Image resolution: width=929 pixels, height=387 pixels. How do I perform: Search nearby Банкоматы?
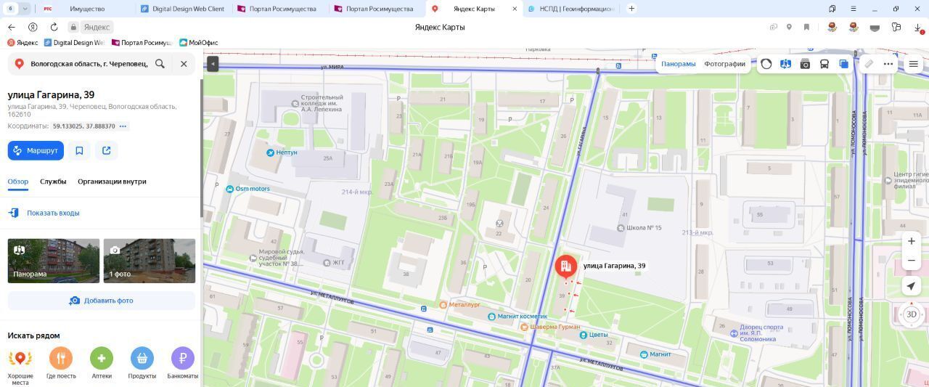click(x=183, y=363)
